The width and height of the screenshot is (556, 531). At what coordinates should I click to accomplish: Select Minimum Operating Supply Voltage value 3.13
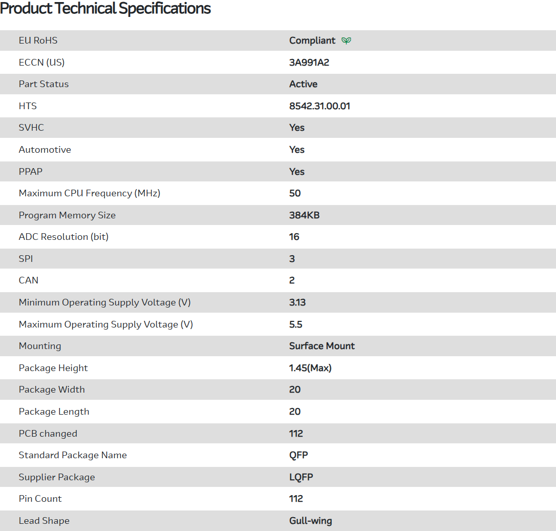[x=297, y=302]
